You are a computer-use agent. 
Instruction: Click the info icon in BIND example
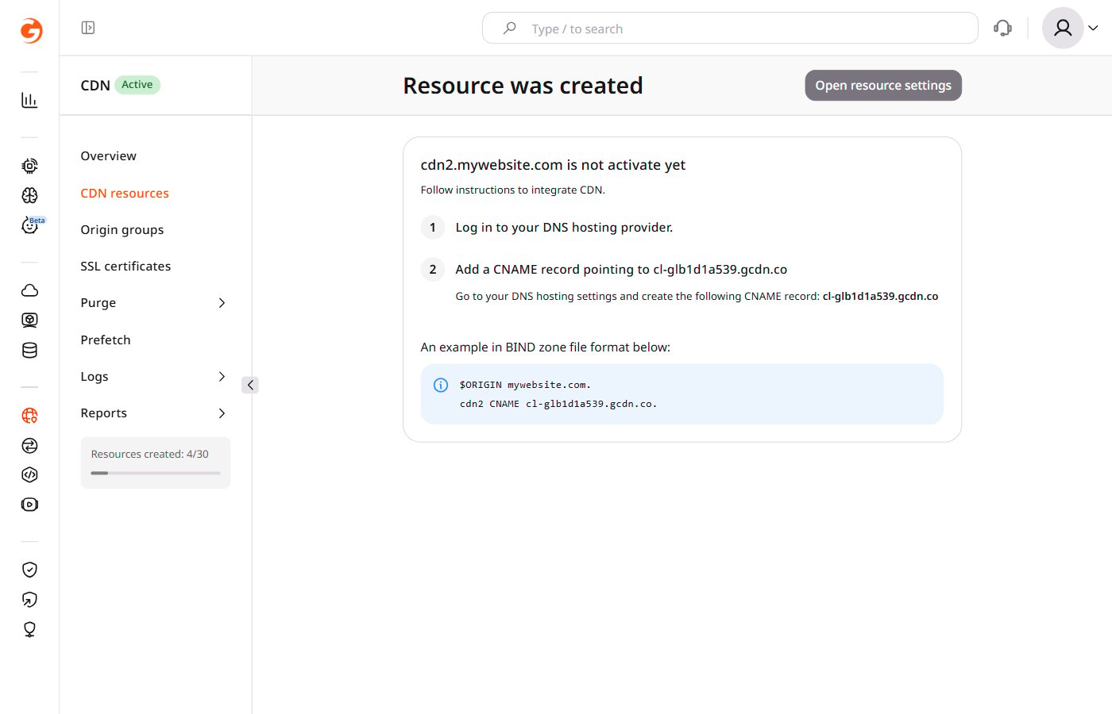441,385
